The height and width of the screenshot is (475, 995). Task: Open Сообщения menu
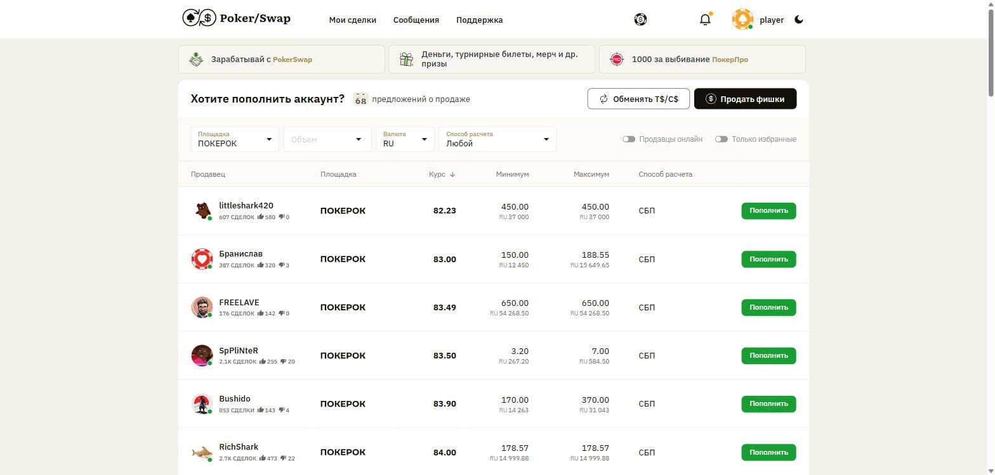[x=416, y=20]
